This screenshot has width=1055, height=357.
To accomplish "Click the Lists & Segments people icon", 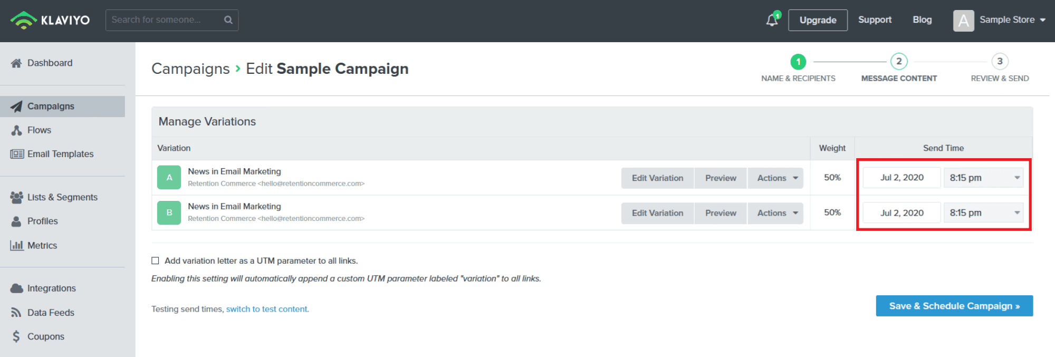I will (17, 197).
